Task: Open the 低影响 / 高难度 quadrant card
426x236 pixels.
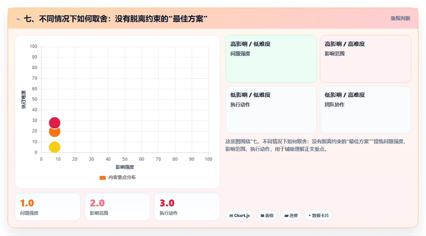Action: 366,110
